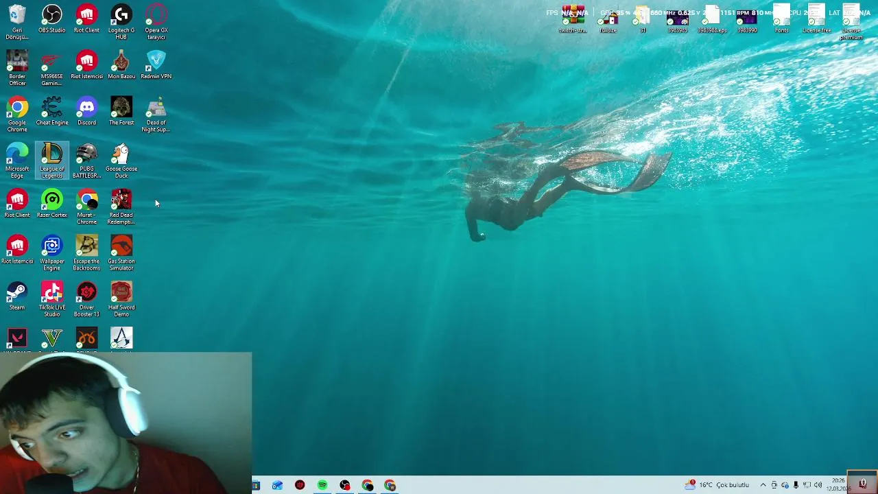Open the Gas Station Simulator icon

click(121, 253)
